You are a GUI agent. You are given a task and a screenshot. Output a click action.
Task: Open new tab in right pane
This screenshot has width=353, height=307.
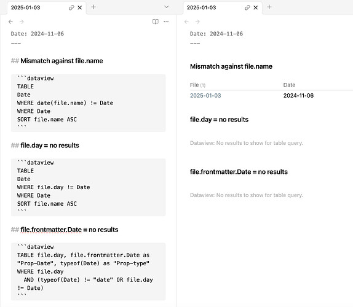coord(269,7)
